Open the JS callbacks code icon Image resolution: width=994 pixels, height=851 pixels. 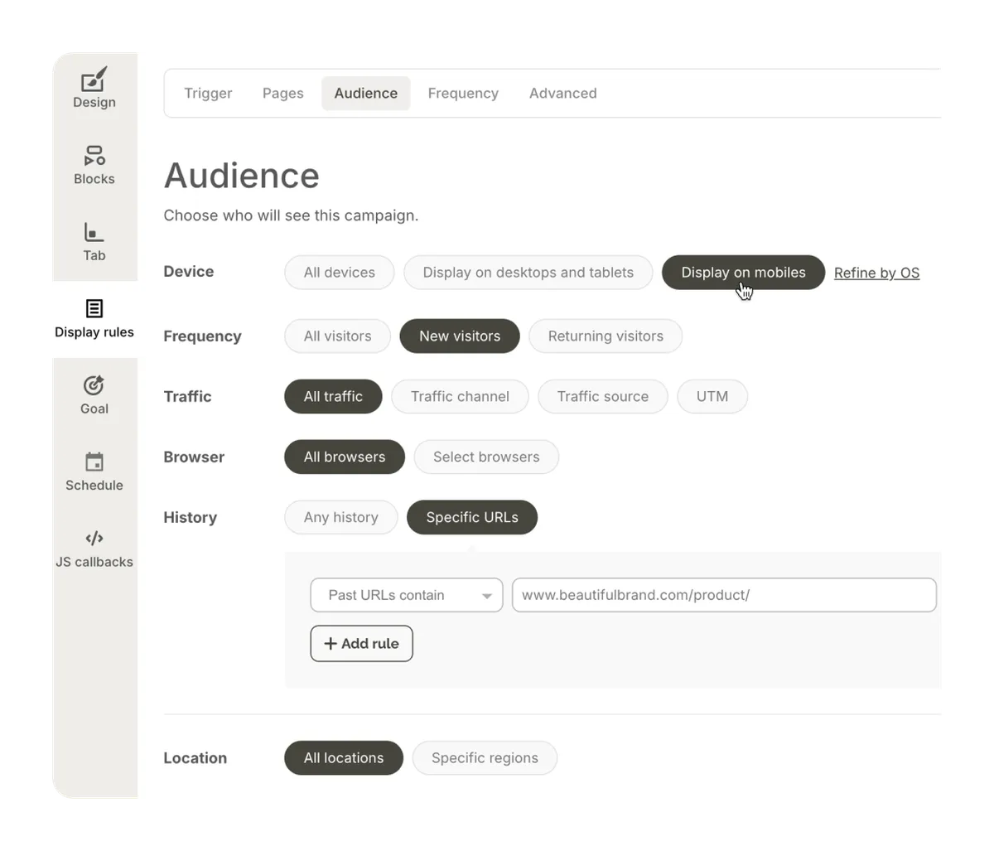click(94, 538)
